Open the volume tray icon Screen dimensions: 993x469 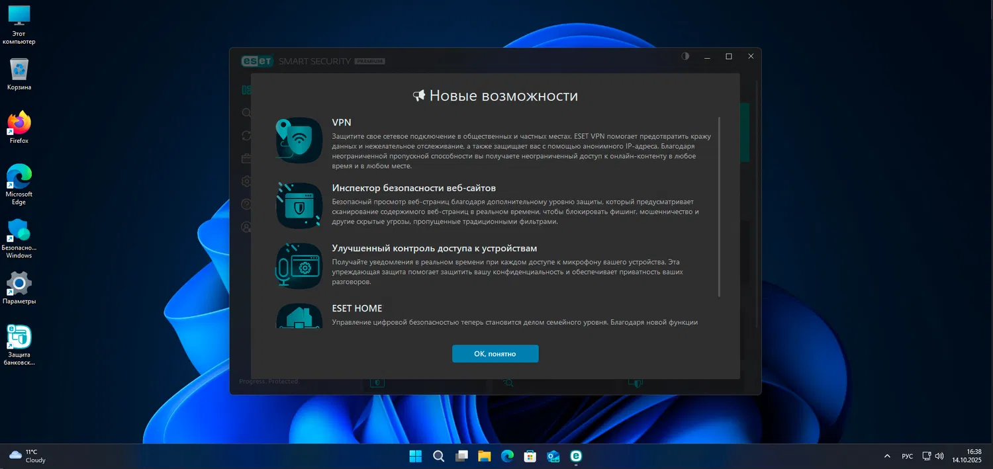[x=939, y=456]
